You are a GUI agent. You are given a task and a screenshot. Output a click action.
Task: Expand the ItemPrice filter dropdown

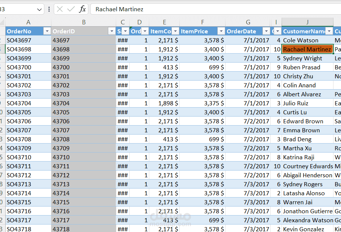[x=221, y=31]
